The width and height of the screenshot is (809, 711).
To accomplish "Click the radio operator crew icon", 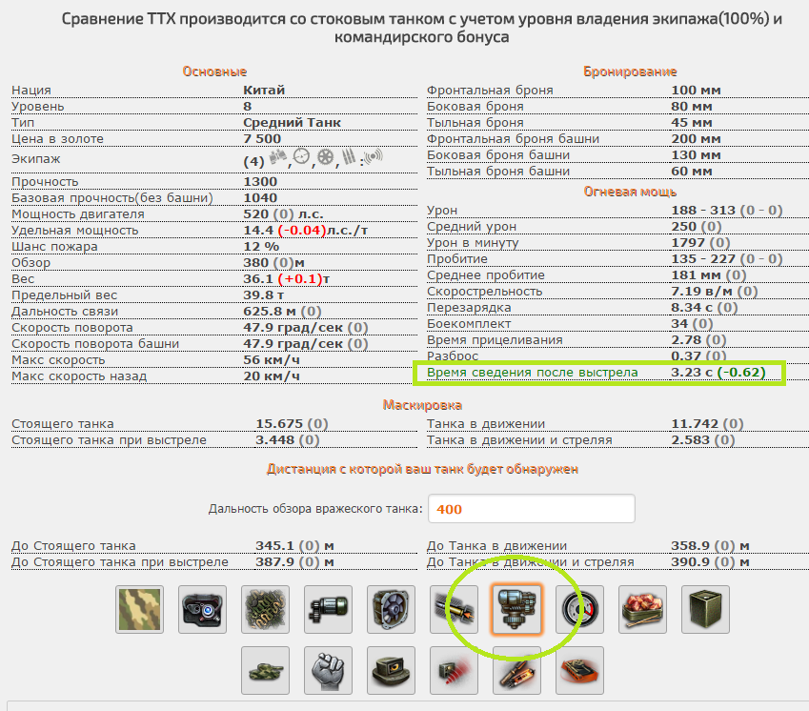I will coord(374,155).
